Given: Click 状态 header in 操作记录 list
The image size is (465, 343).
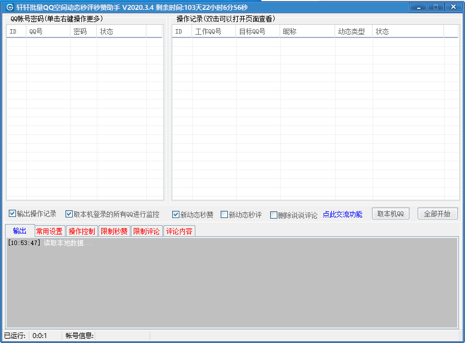Looking at the screenshot, I should 408,31.
